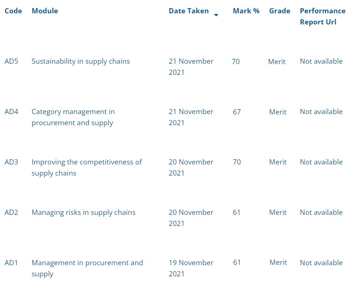Select Category management in procurement and supply
349x283 pixels.
(73, 117)
